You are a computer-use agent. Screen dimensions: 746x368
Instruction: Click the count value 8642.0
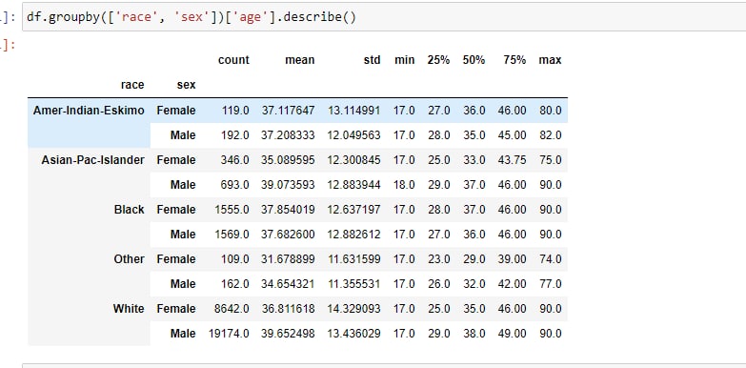(232, 309)
